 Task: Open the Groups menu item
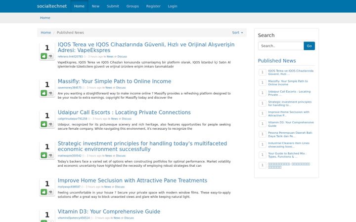(133, 6)
